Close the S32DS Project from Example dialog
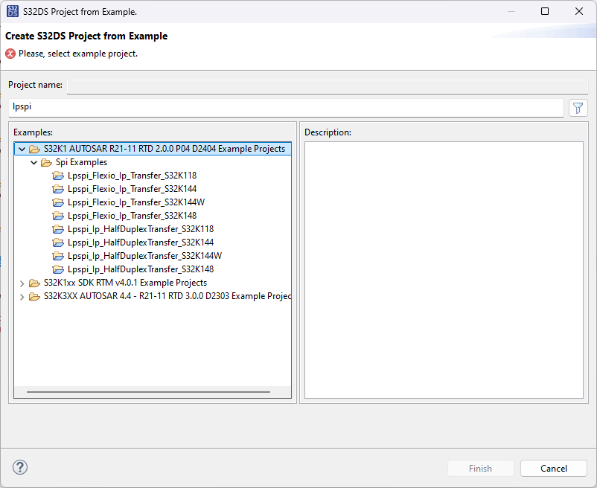This screenshot has width=597, height=488. [578, 11]
